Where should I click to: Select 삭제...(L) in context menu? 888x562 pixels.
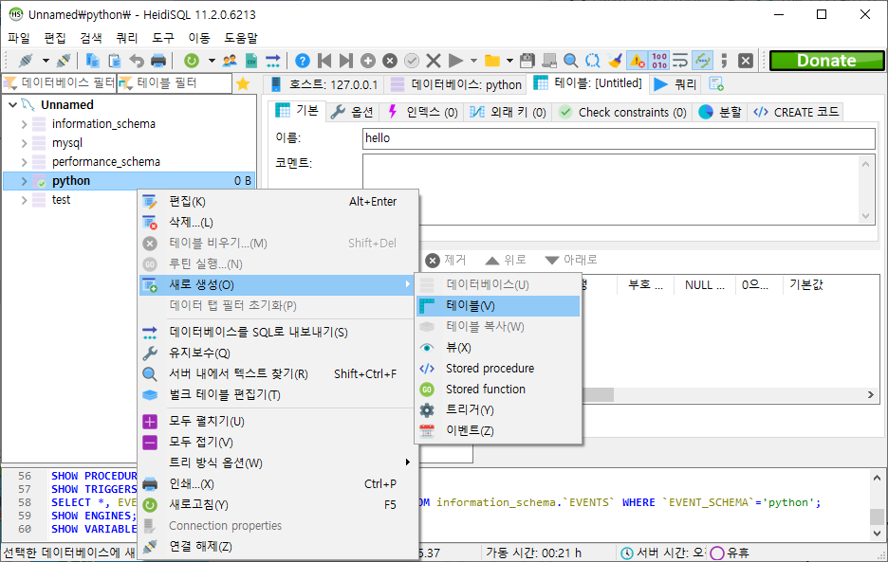click(x=279, y=223)
